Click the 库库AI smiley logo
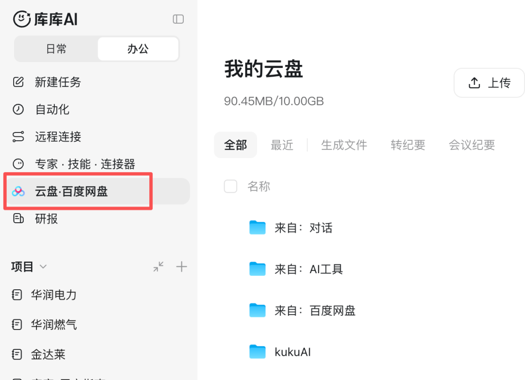525x380 pixels. [22, 19]
